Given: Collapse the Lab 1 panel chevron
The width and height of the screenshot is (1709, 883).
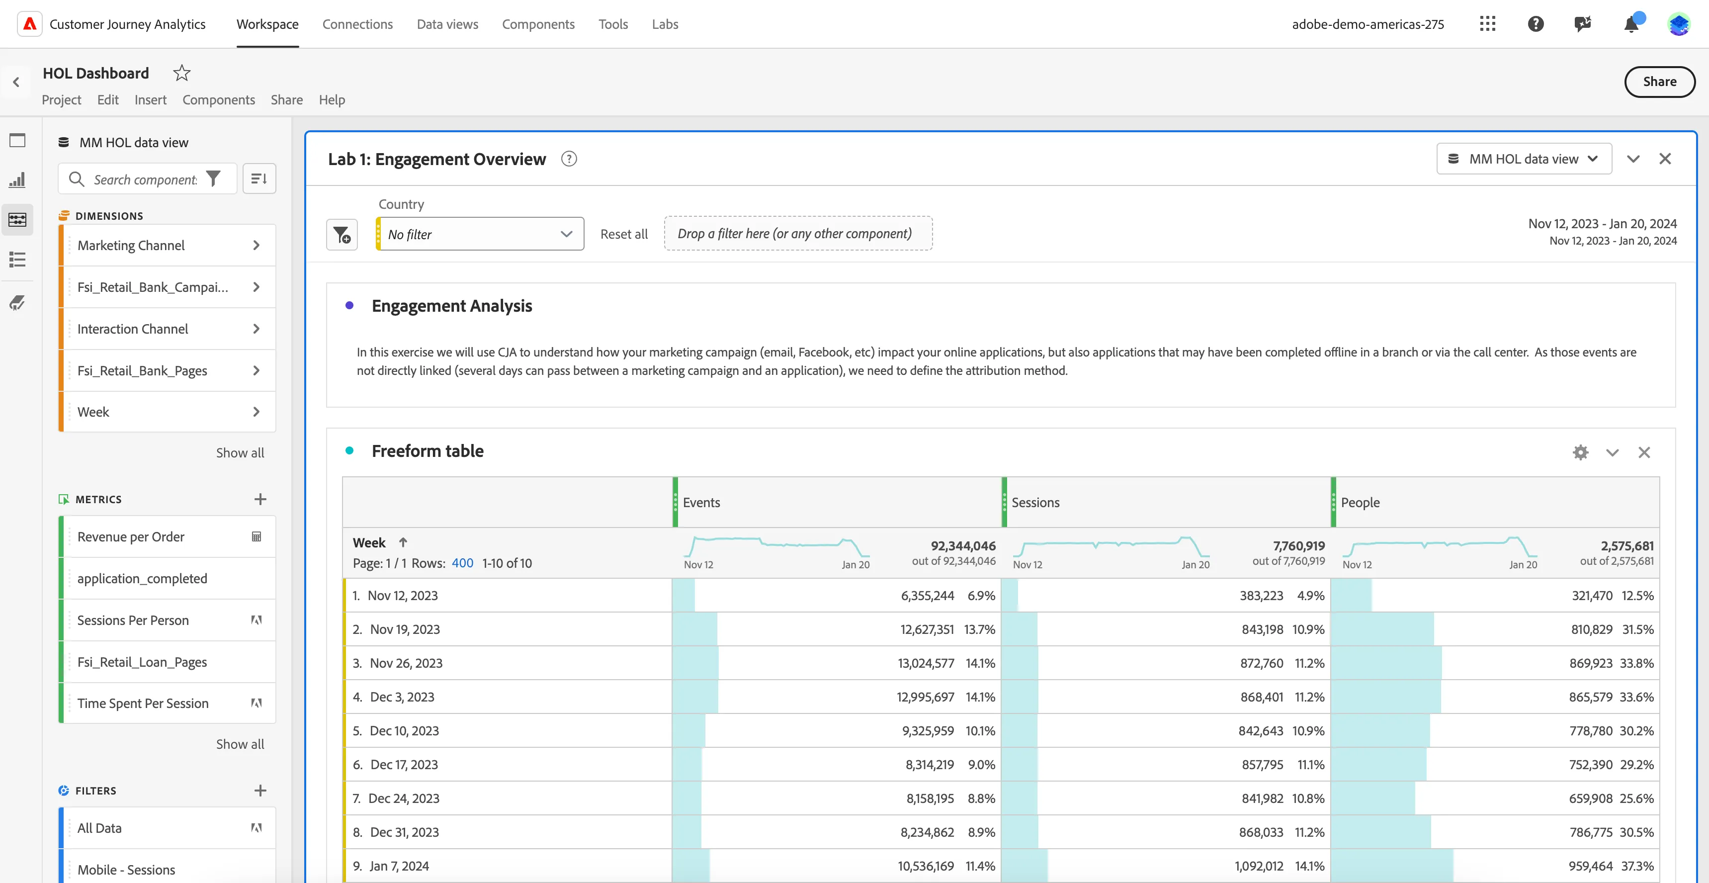Looking at the screenshot, I should (1633, 159).
